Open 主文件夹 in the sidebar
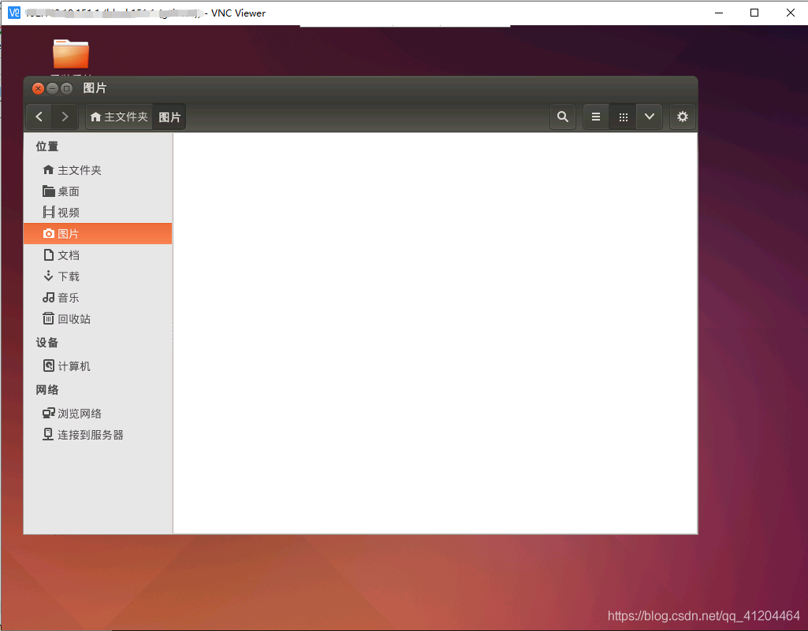 pos(98,170)
